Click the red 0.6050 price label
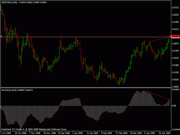This screenshot has height=135, width=180. [175, 36]
